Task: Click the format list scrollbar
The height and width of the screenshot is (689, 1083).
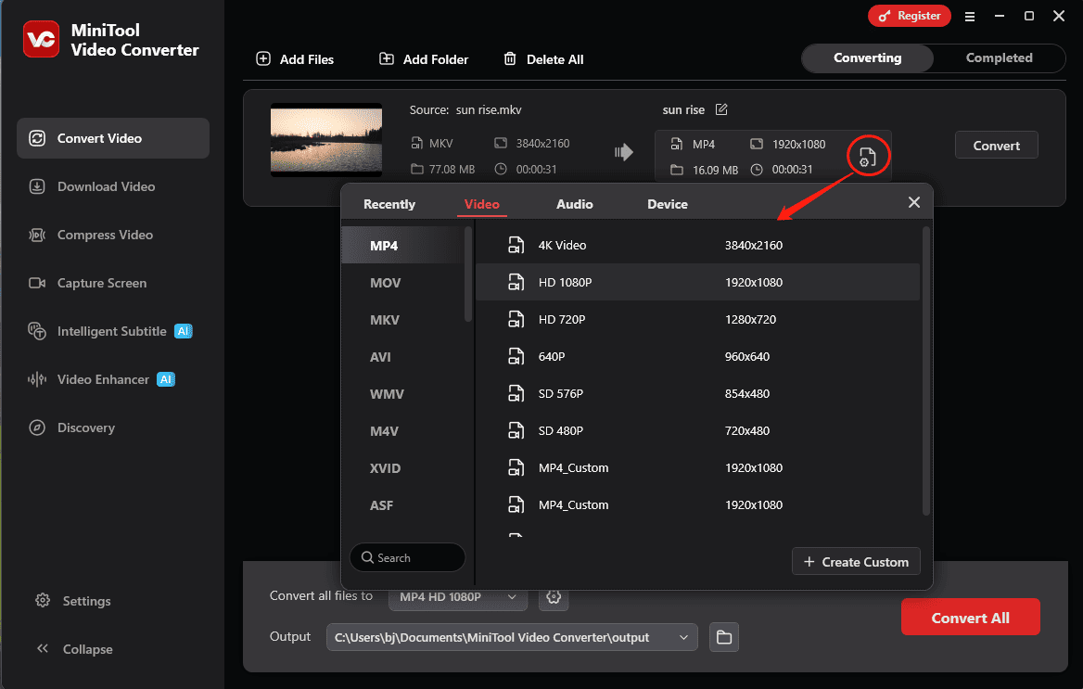Action: 468,274
